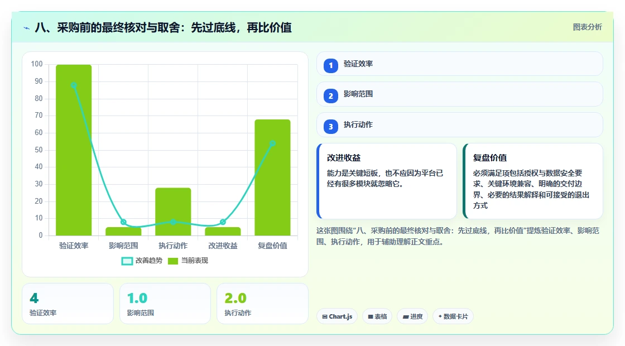Screen dimensions: 625x346
Task: Click the 复盘价值 bar in chart
Action: point(273,177)
